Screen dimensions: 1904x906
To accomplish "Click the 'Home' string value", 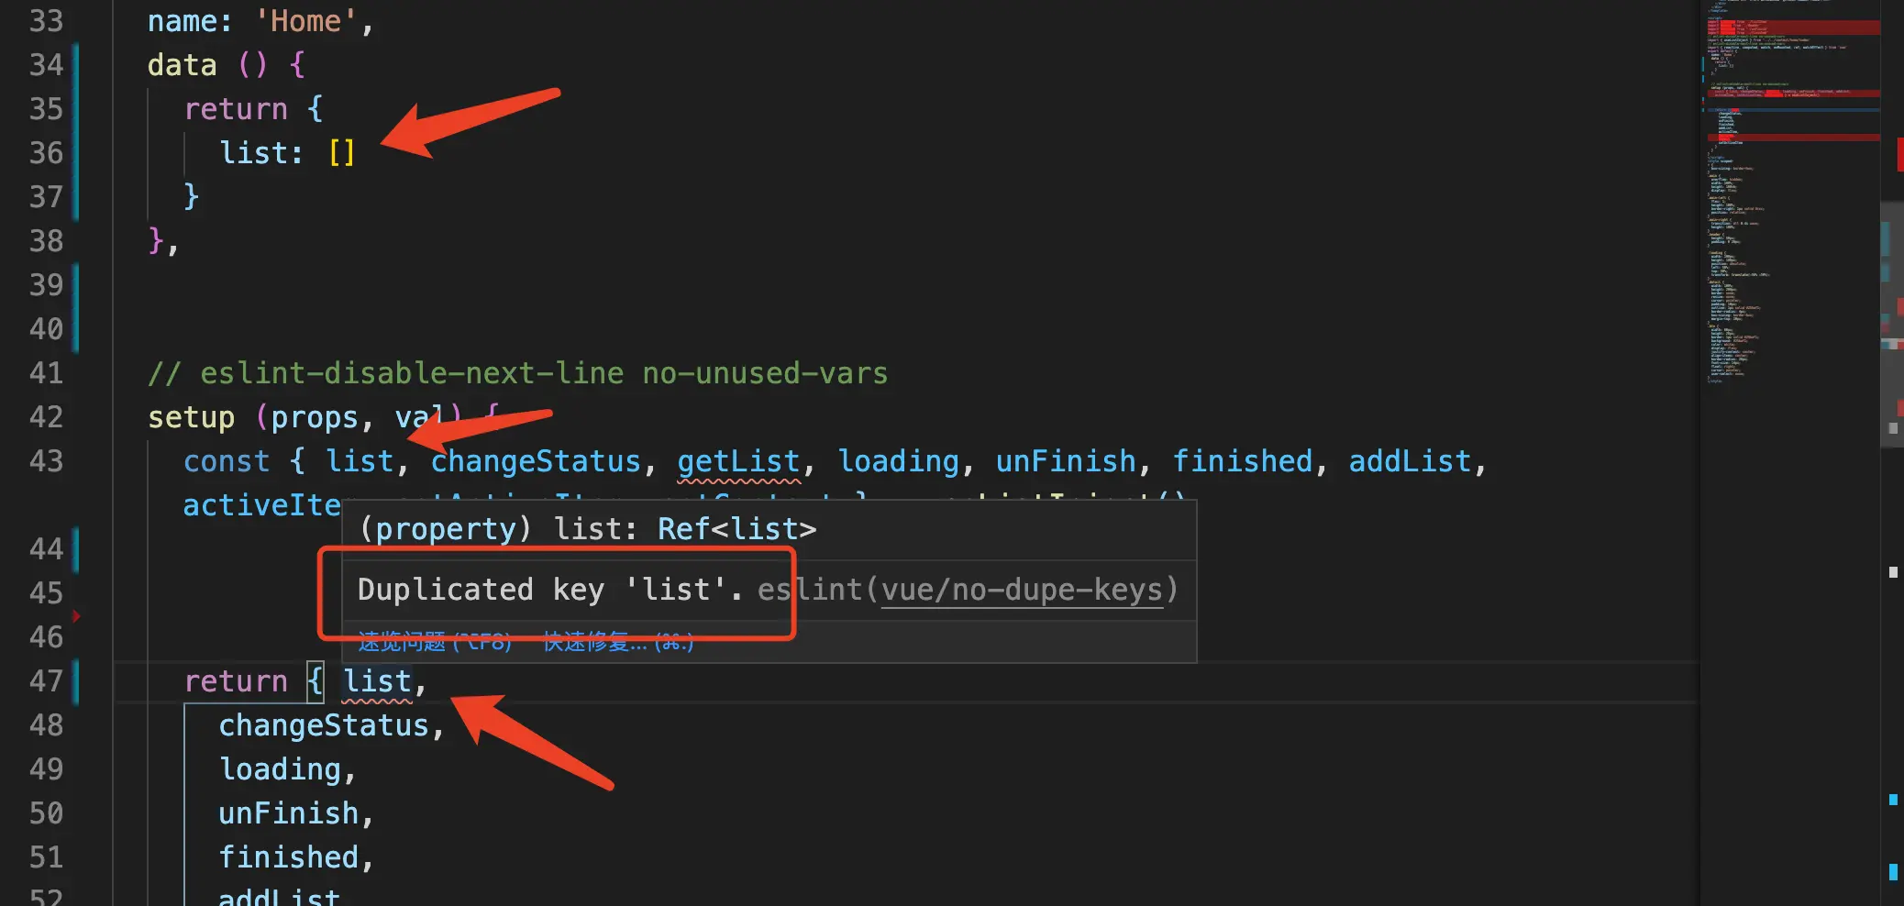I will pos(305,21).
